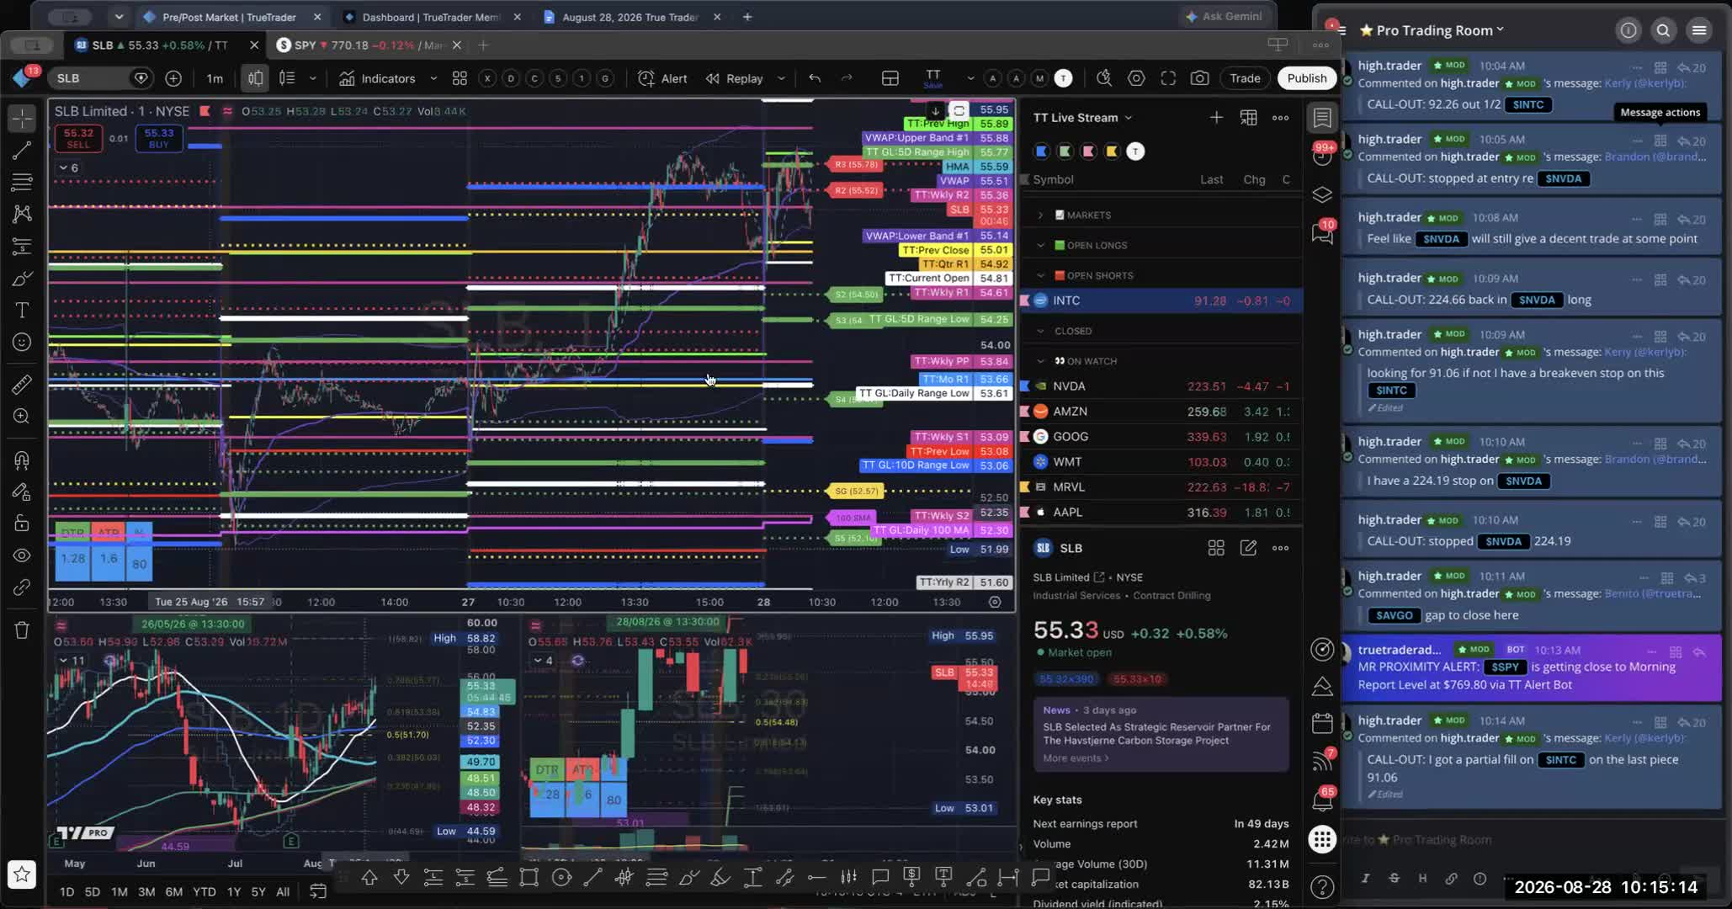Select the YTD time range button

click(204, 891)
